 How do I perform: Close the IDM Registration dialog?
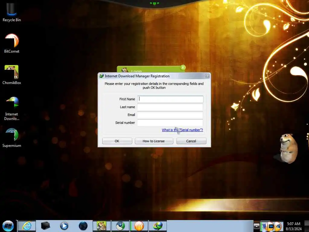[207, 76]
